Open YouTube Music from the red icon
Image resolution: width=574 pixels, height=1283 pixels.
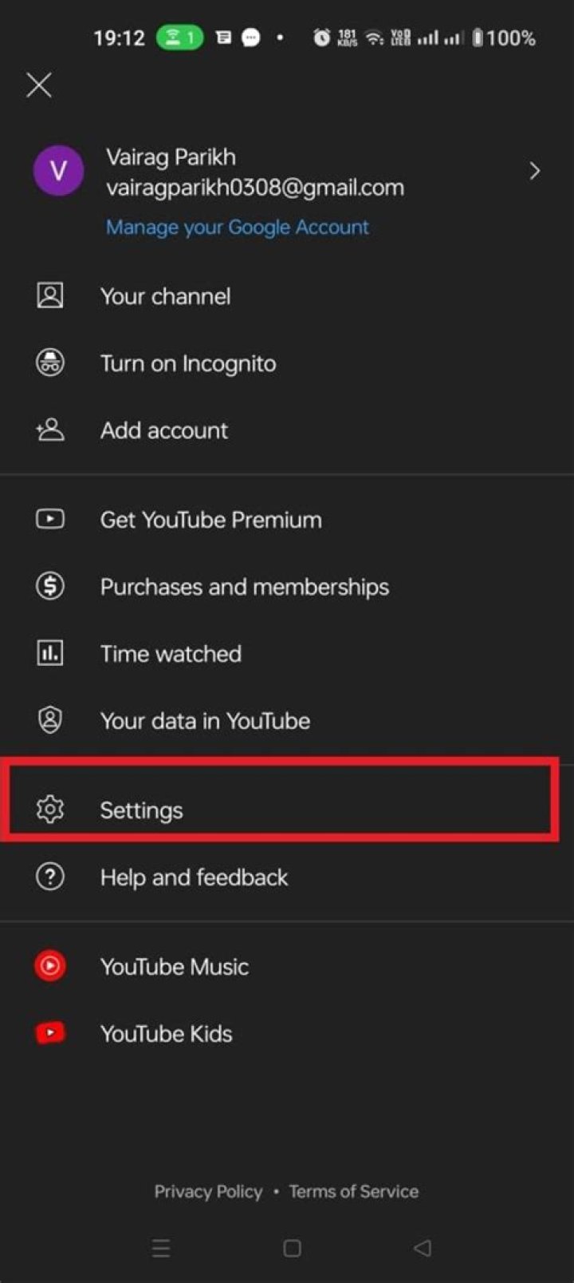(49, 966)
